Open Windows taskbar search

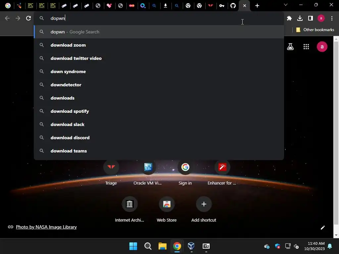pyautogui.click(x=148, y=246)
